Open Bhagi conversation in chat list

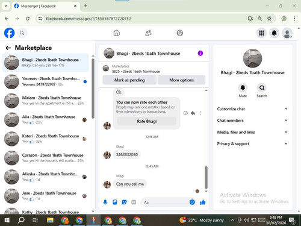[45, 63]
